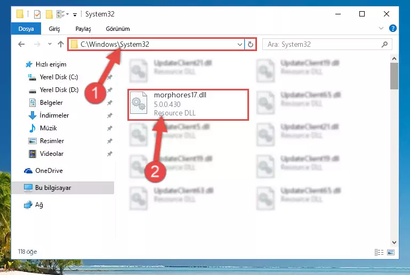Click the pin icon beside Müzik
Viewport: 410px width, 275px height.
pos(109,128)
